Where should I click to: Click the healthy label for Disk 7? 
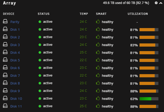108,76
